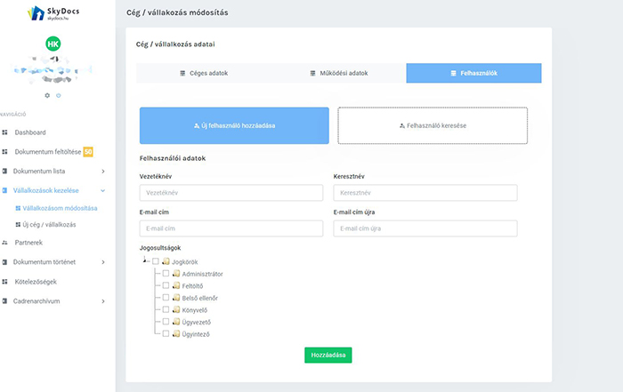Screen dimensions: 623x392
Task: Enable the Könyvelő role checkbox
Action: coord(165,309)
